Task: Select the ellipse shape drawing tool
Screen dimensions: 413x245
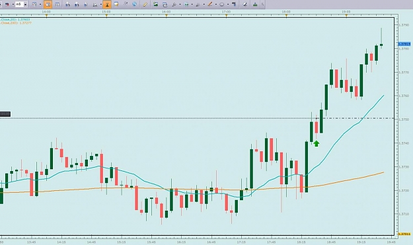Action: tap(222, 4)
